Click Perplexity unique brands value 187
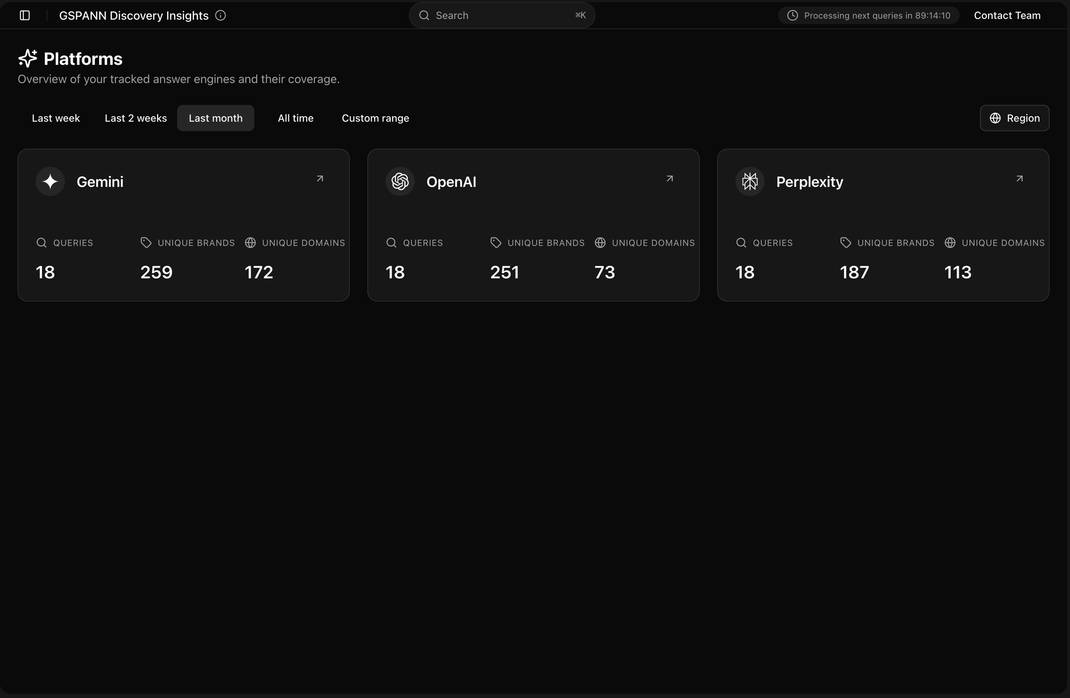The width and height of the screenshot is (1070, 698). pyautogui.click(x=855, y=272)
